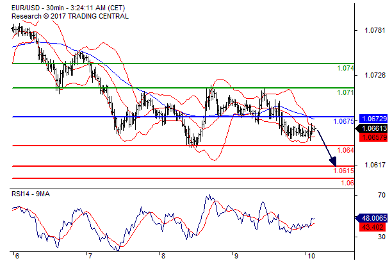This screenshot has height=270, width=392.
Task: Click date 9 on the time axis
Action: coord(236,256)
